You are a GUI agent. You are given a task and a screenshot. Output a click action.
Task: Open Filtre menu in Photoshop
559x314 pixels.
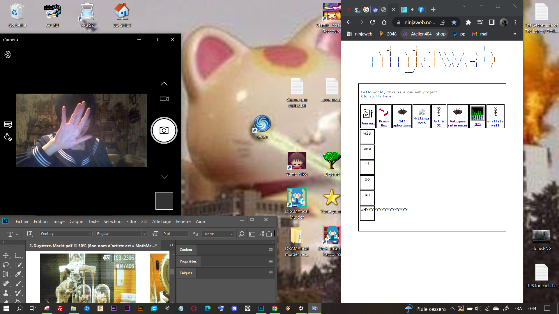[x=131, y=222]
